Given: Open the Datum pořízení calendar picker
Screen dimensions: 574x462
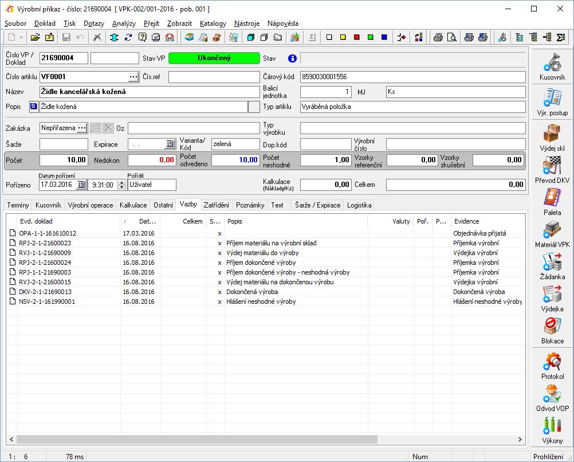Looking at the screenshot, I should click(81, 185).
